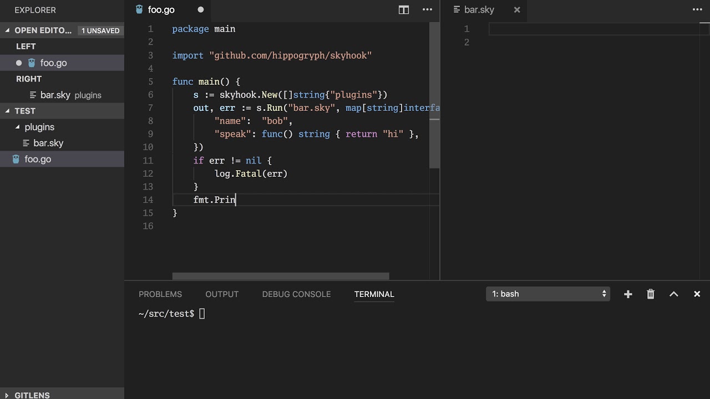Viewport: 710px width, 399px height.
Task: Open the Debug Console panel tab
Action: tap(296, 294)
